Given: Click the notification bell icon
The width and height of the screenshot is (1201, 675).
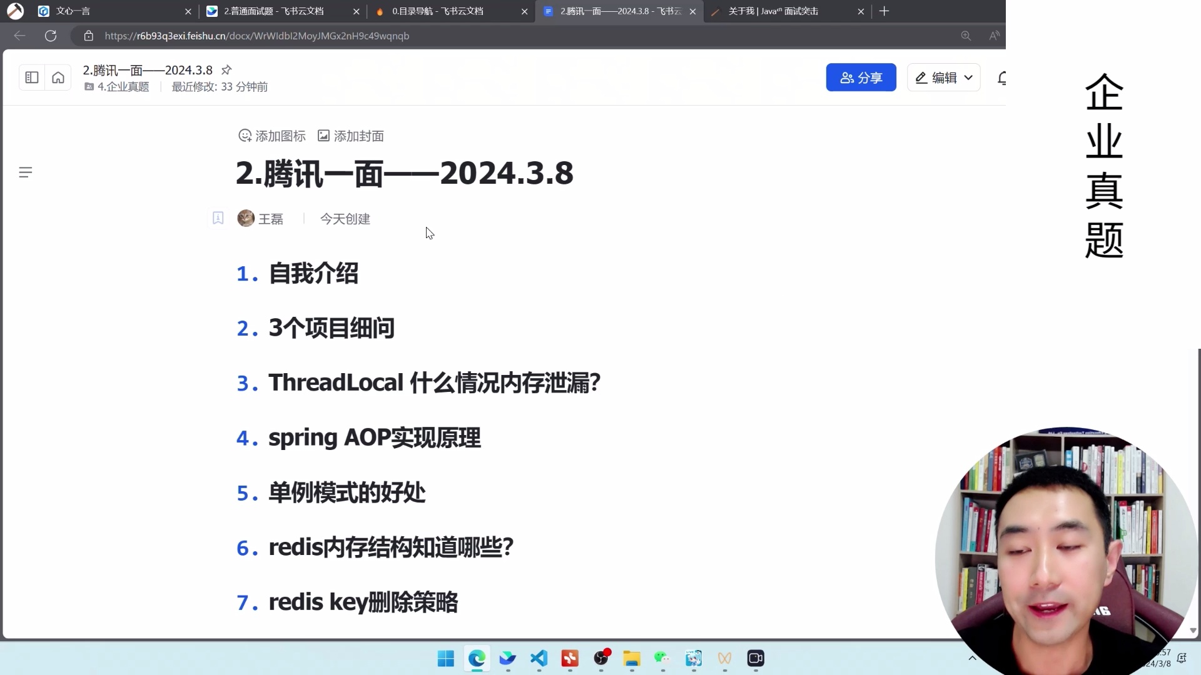Looking at the screenshot, I should [1001, 77].
